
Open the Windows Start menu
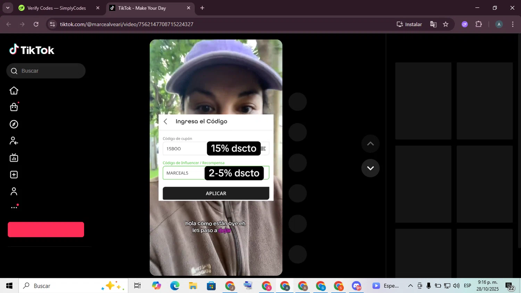click(x=9, y=286)
